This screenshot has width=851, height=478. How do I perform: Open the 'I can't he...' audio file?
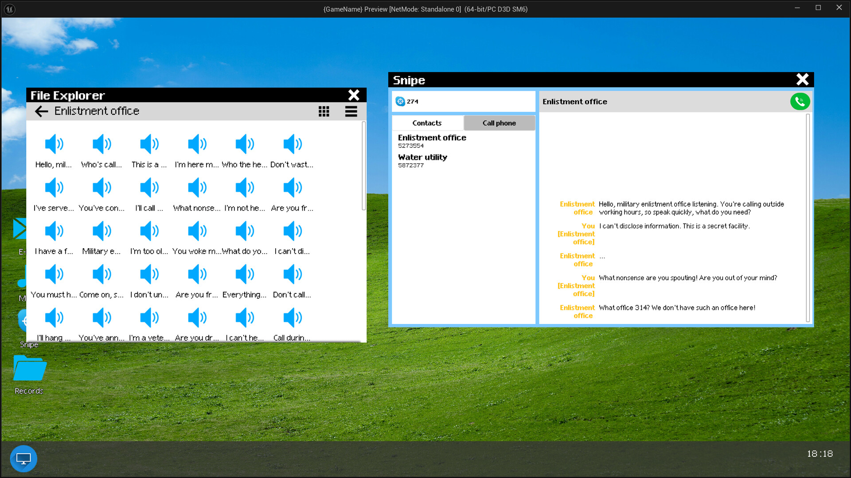tap(245, 324)
